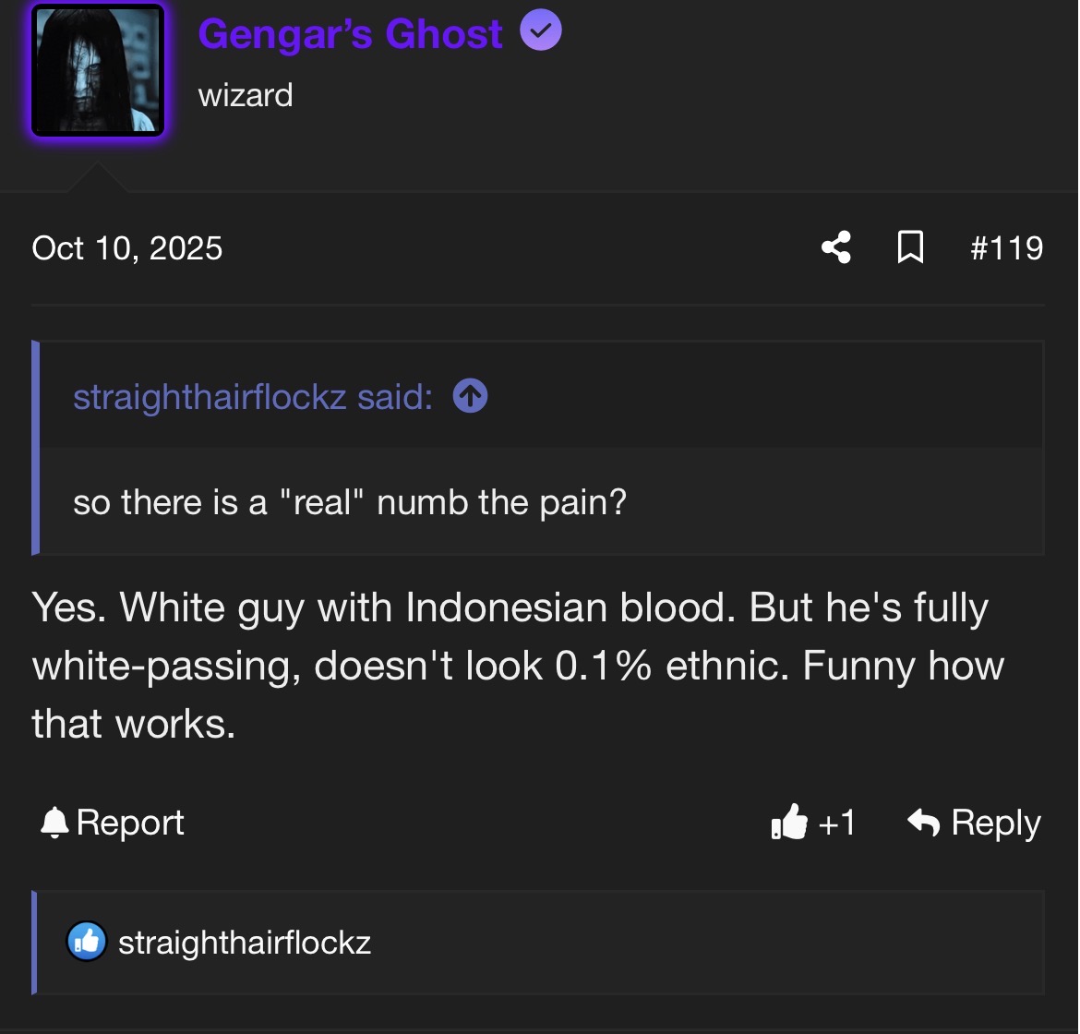Click the bell icon beside Report
Image resolution: width=1080 pixels, height=1034 pixels.
pos(54,823)
